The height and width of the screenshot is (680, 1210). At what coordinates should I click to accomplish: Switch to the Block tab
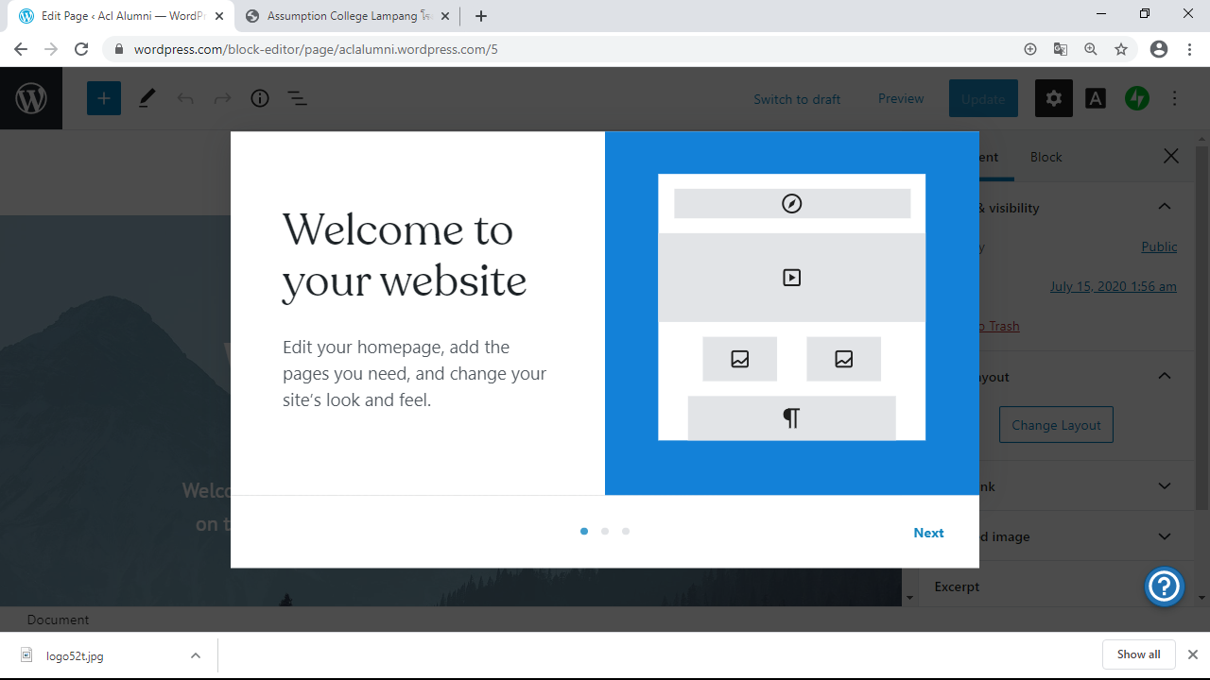1046,157
